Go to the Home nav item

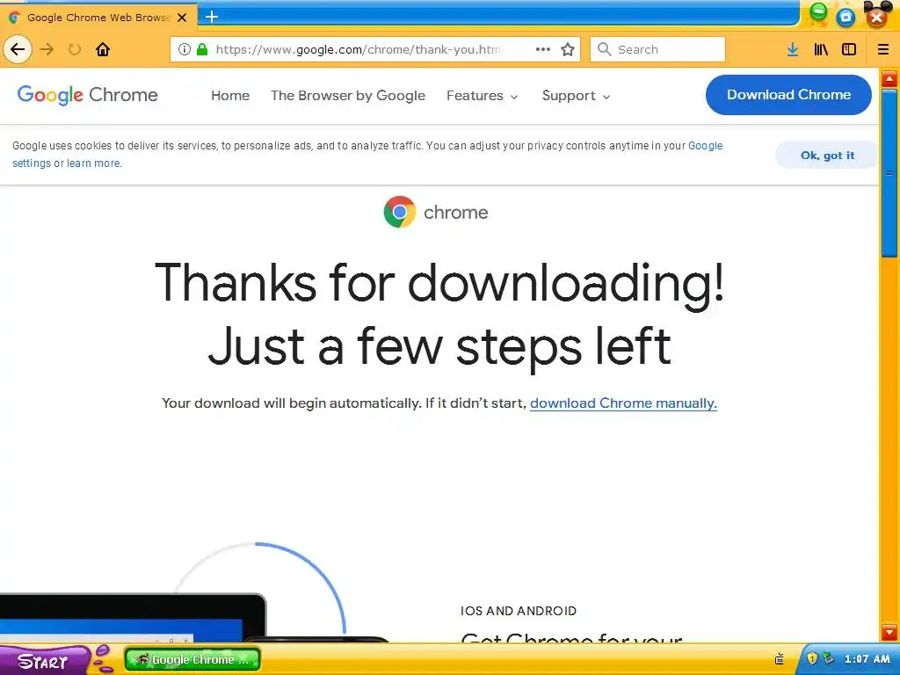coord(230,96)
